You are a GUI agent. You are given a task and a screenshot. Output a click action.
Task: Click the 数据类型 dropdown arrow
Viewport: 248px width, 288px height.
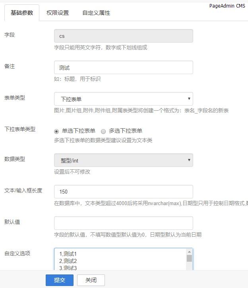(x=189, y=160)
